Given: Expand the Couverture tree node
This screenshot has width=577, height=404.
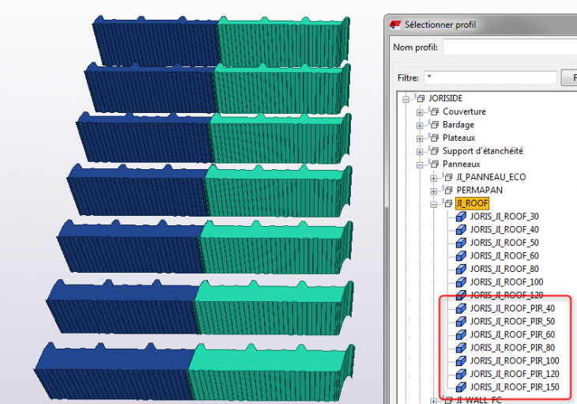Looking at the screenshot, I should [420, 112].
